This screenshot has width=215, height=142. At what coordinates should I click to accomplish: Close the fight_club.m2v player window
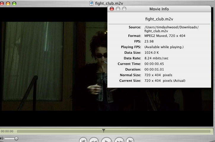coord(2,4)
